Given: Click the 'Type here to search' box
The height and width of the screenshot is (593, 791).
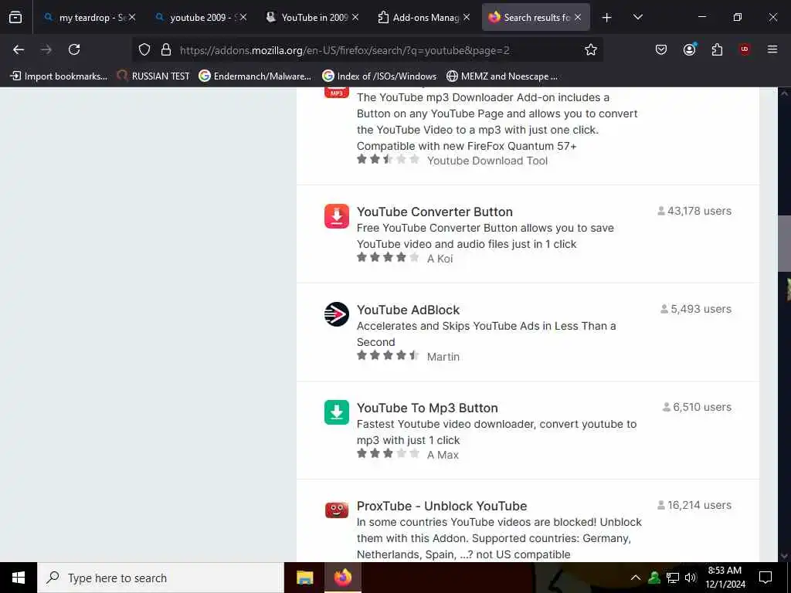Looking at the screenshot, I should tap(161, 578).
